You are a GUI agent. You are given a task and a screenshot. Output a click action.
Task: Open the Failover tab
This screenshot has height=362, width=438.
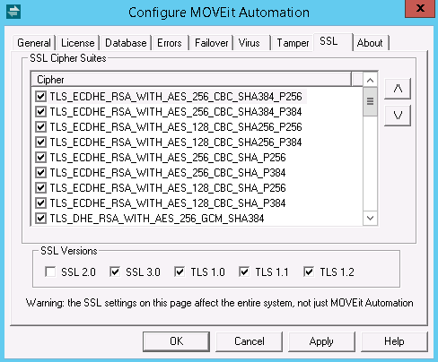pos(211,43)
